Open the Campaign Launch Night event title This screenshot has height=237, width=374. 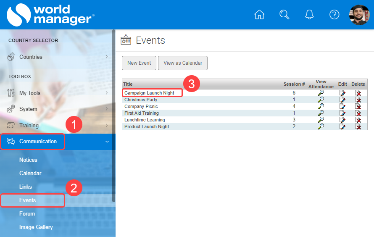click(149, 93)
